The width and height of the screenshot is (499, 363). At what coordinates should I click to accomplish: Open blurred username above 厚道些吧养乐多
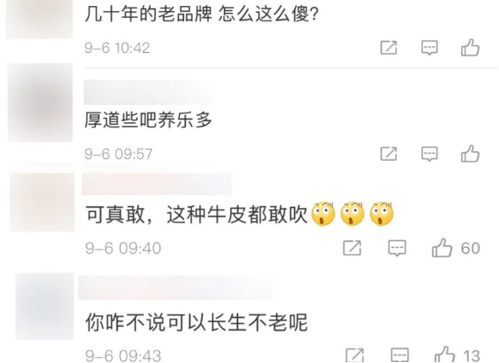148,92
